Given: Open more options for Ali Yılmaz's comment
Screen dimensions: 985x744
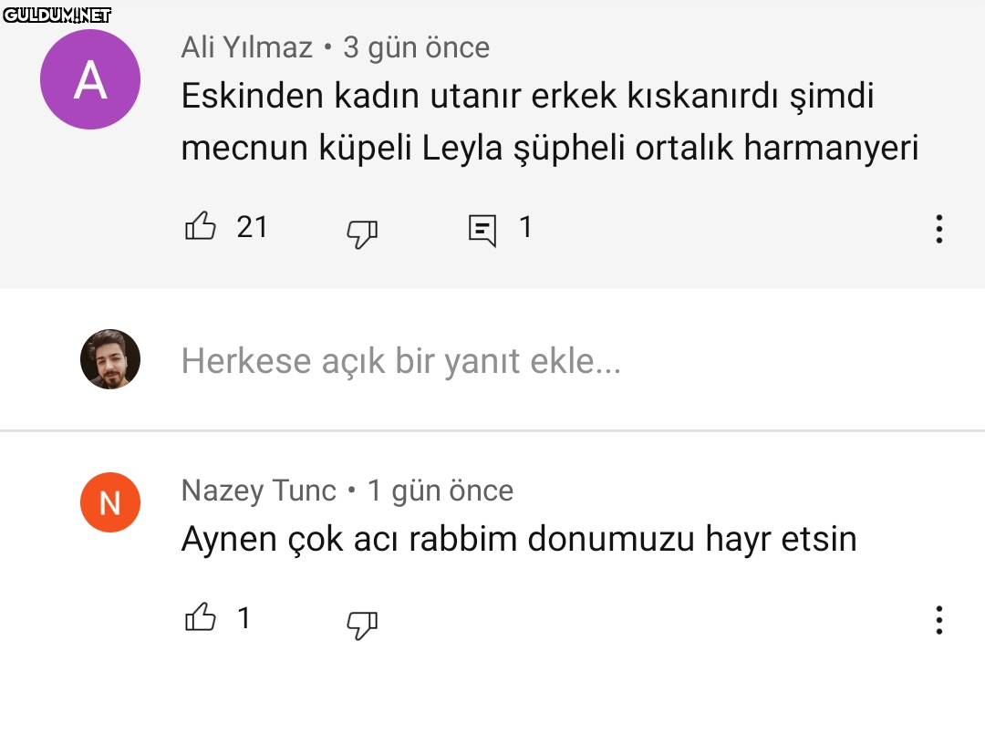Looking at the screenshot, I should 938,229.
